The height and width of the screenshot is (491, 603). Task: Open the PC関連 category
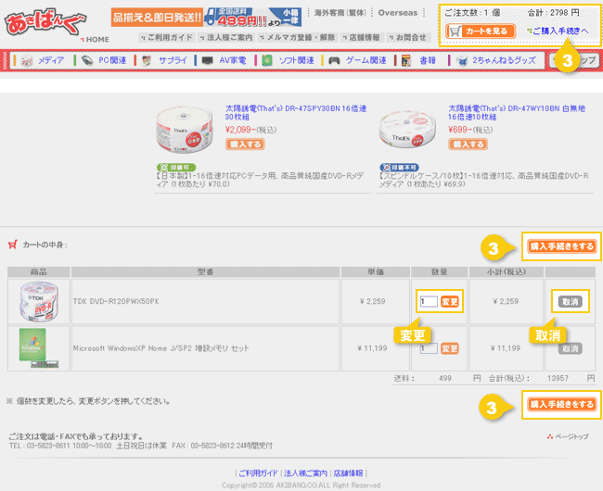112,60
